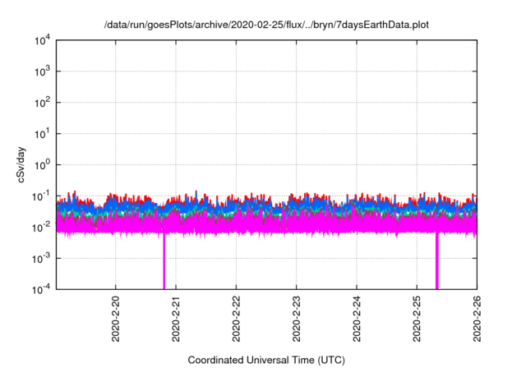Select the y-axis label cSv/day
The image size is (526, 368).
click(x=21, y=164)
